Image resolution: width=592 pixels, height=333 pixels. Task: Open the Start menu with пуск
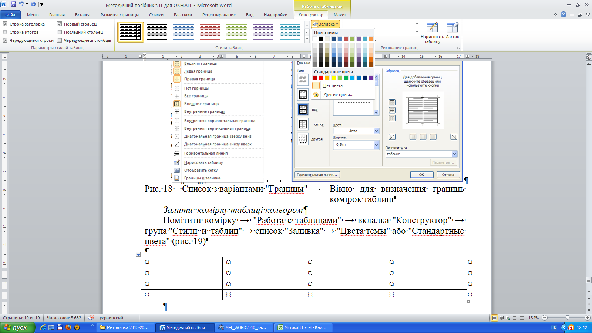17,327
